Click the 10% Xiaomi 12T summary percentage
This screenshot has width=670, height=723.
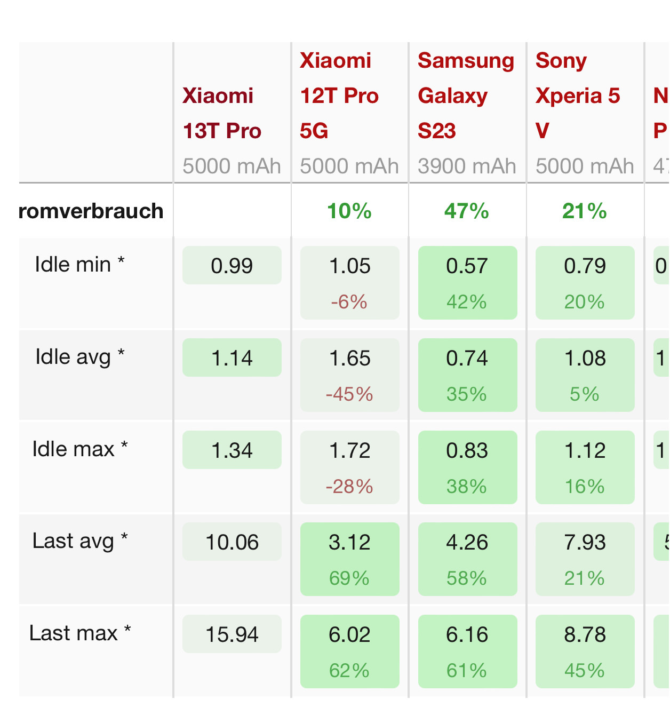349,211
